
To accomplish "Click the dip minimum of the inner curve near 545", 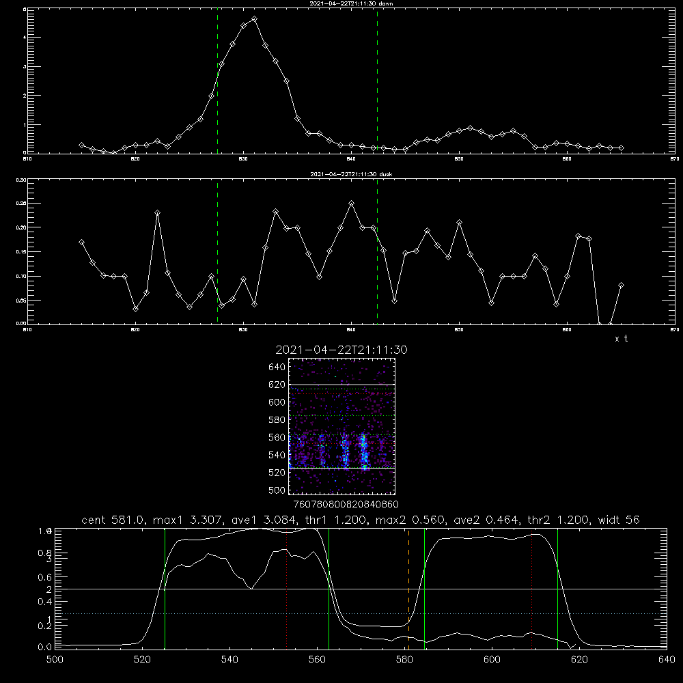I will [x=251, y=589].
